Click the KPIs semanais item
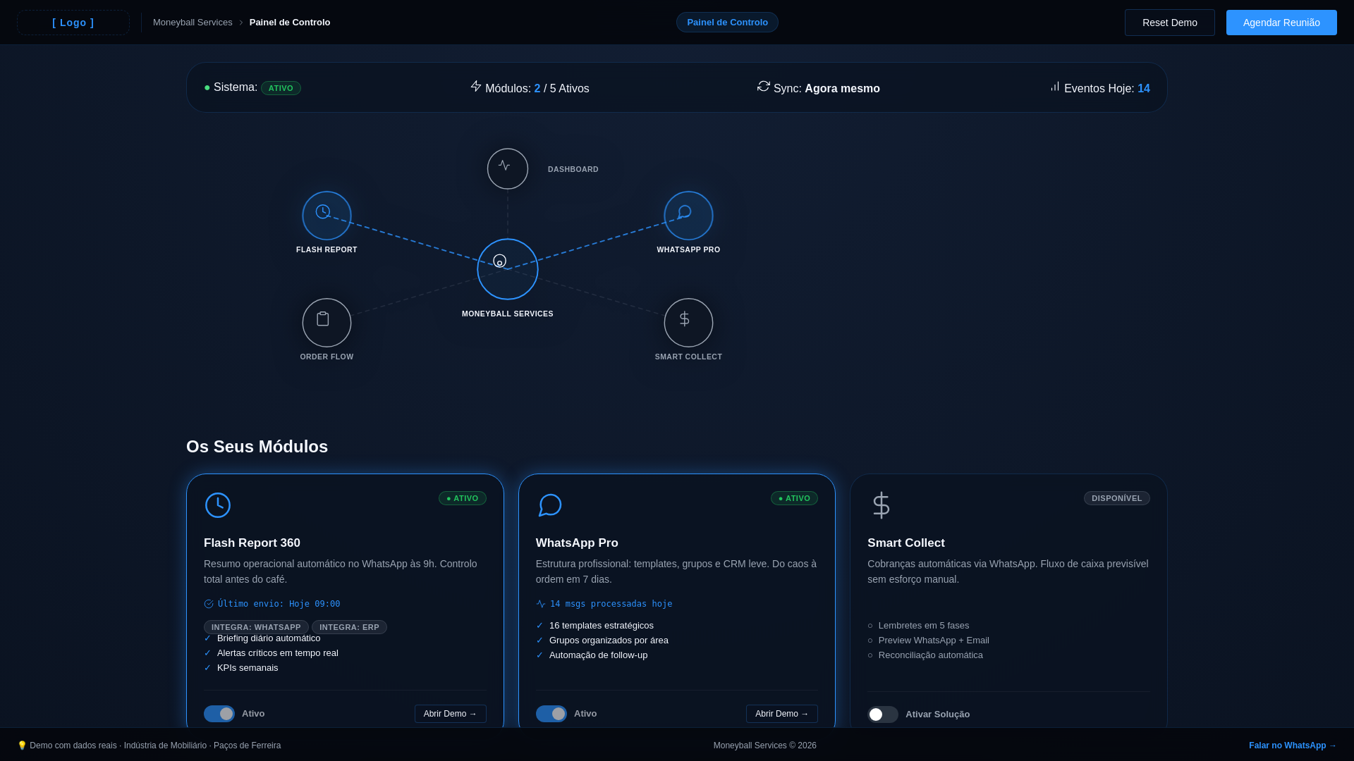Image resolution: width=1354 pixels, height=761 pixels. 248,668
